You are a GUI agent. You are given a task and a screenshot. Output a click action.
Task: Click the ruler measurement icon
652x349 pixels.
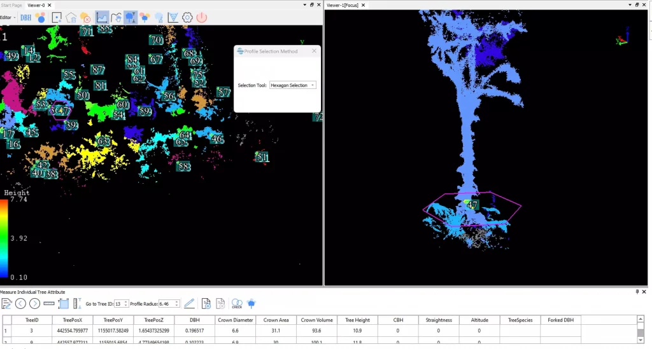coord(49,304)
